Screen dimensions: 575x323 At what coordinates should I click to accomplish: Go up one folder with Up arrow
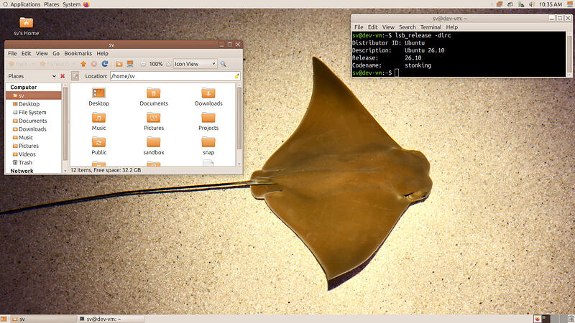[x=83, y=64]
